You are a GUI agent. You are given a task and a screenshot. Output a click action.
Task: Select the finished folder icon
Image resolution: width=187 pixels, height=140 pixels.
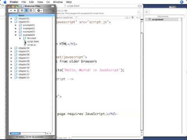pos(25,38)
